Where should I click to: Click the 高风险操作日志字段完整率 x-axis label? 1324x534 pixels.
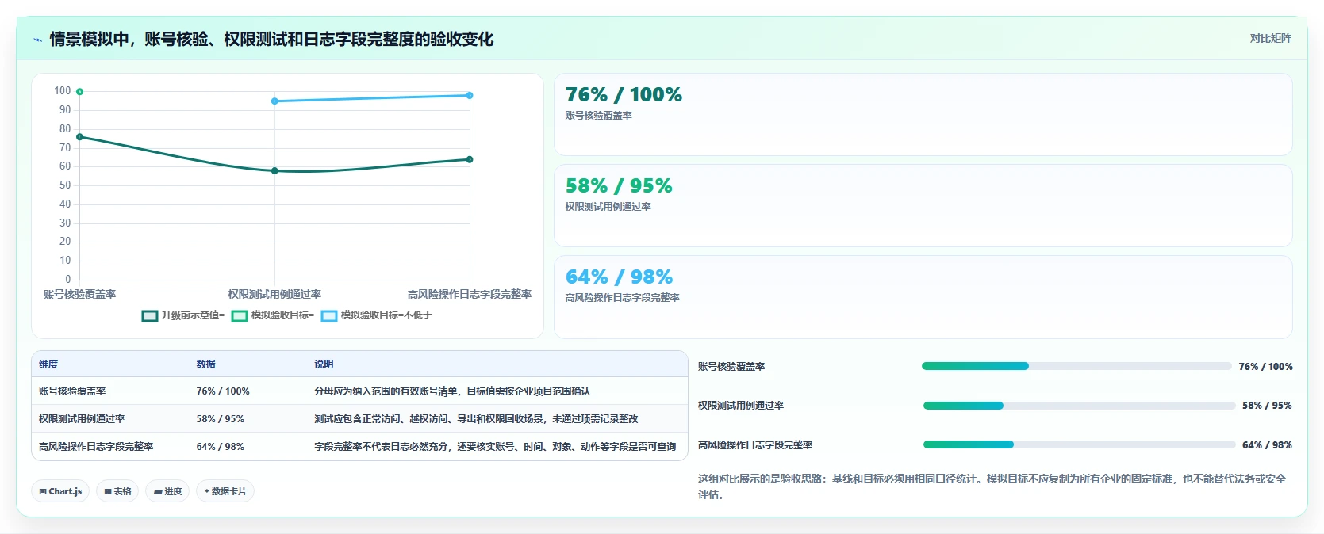coord(470,294)
